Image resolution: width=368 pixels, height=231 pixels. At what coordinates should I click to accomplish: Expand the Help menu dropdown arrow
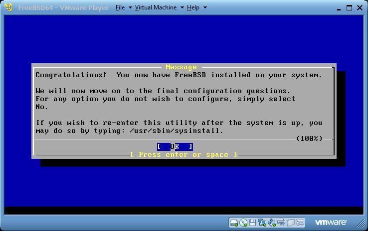(x=205, y=7)
